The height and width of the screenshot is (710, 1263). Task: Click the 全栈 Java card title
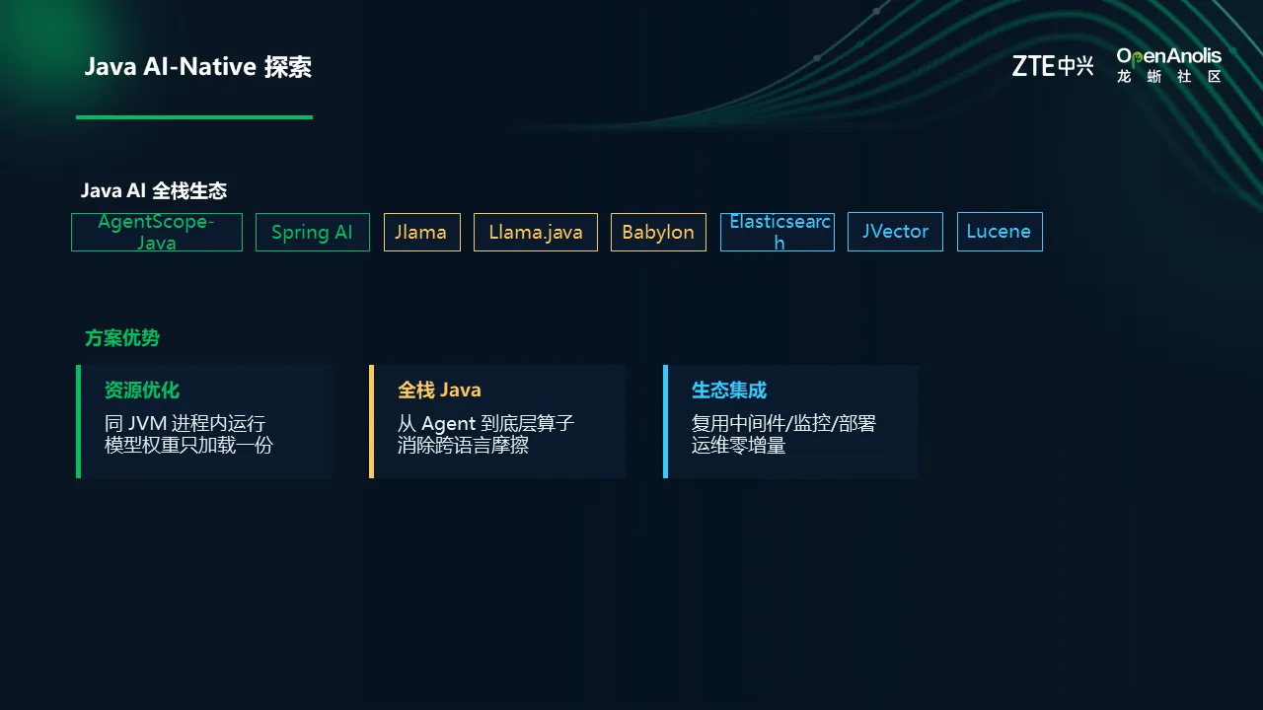(440, 390)
